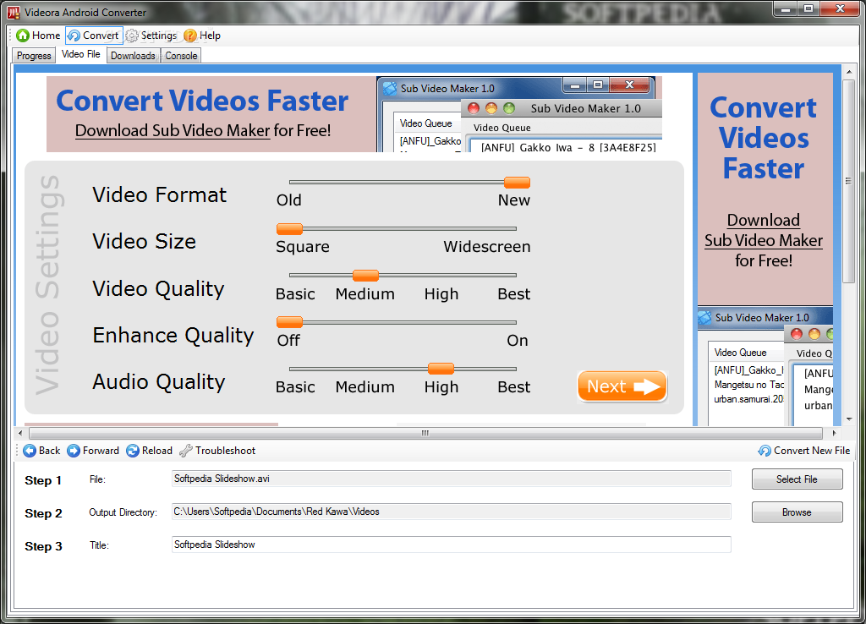This screenshot has width=866, height=624.
Task: Click the Video Format slider handle
Action: 517,183
